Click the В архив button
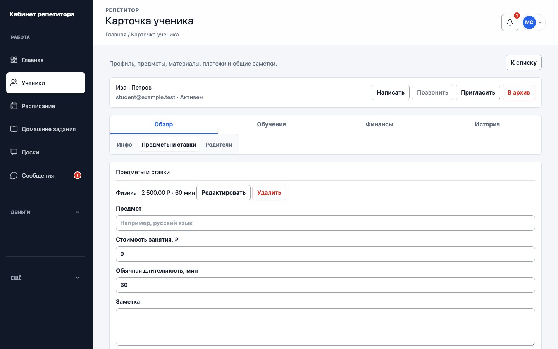Image resolution: width=558 pixels, height=349 pixels. tap(519, 93)
